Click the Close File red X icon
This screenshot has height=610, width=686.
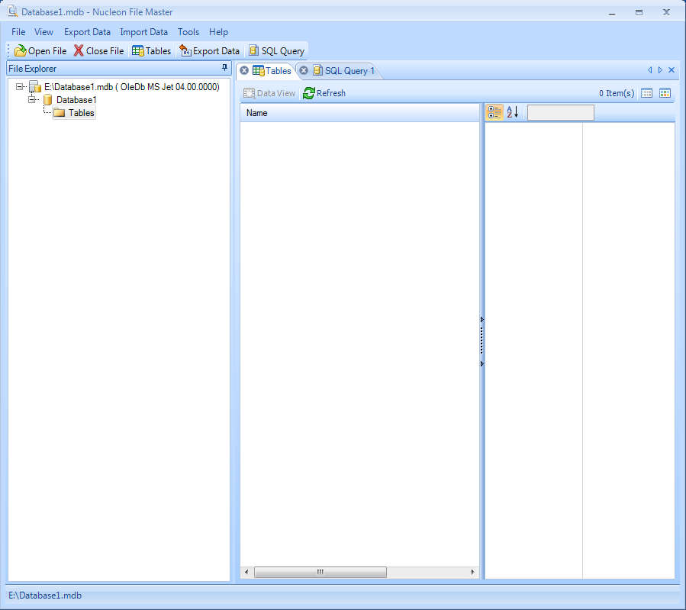click(79, 51)
